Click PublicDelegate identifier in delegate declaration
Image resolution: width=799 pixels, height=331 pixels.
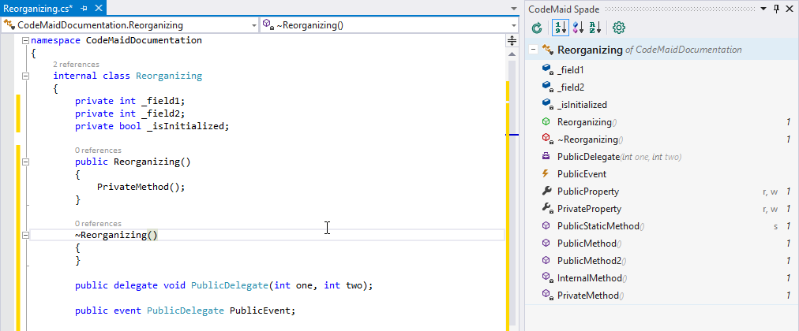229,285
